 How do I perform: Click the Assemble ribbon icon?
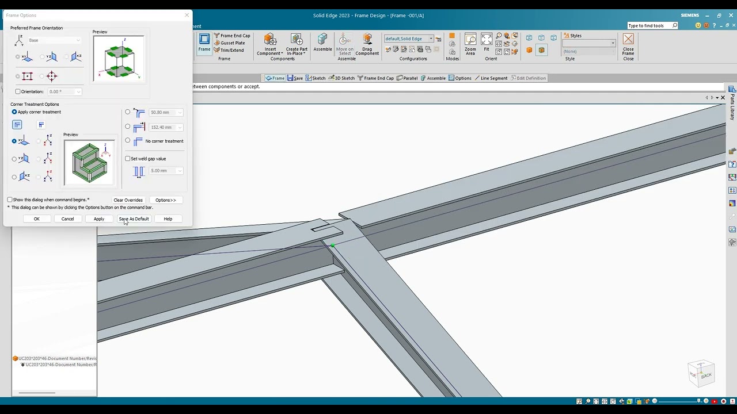point(322,43)
